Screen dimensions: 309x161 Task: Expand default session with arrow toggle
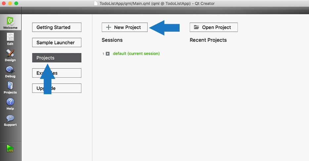coord(108,54)
